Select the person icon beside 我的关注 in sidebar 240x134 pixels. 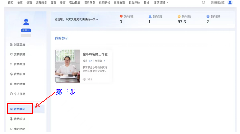pyautogui.click(x=11, y=64)
